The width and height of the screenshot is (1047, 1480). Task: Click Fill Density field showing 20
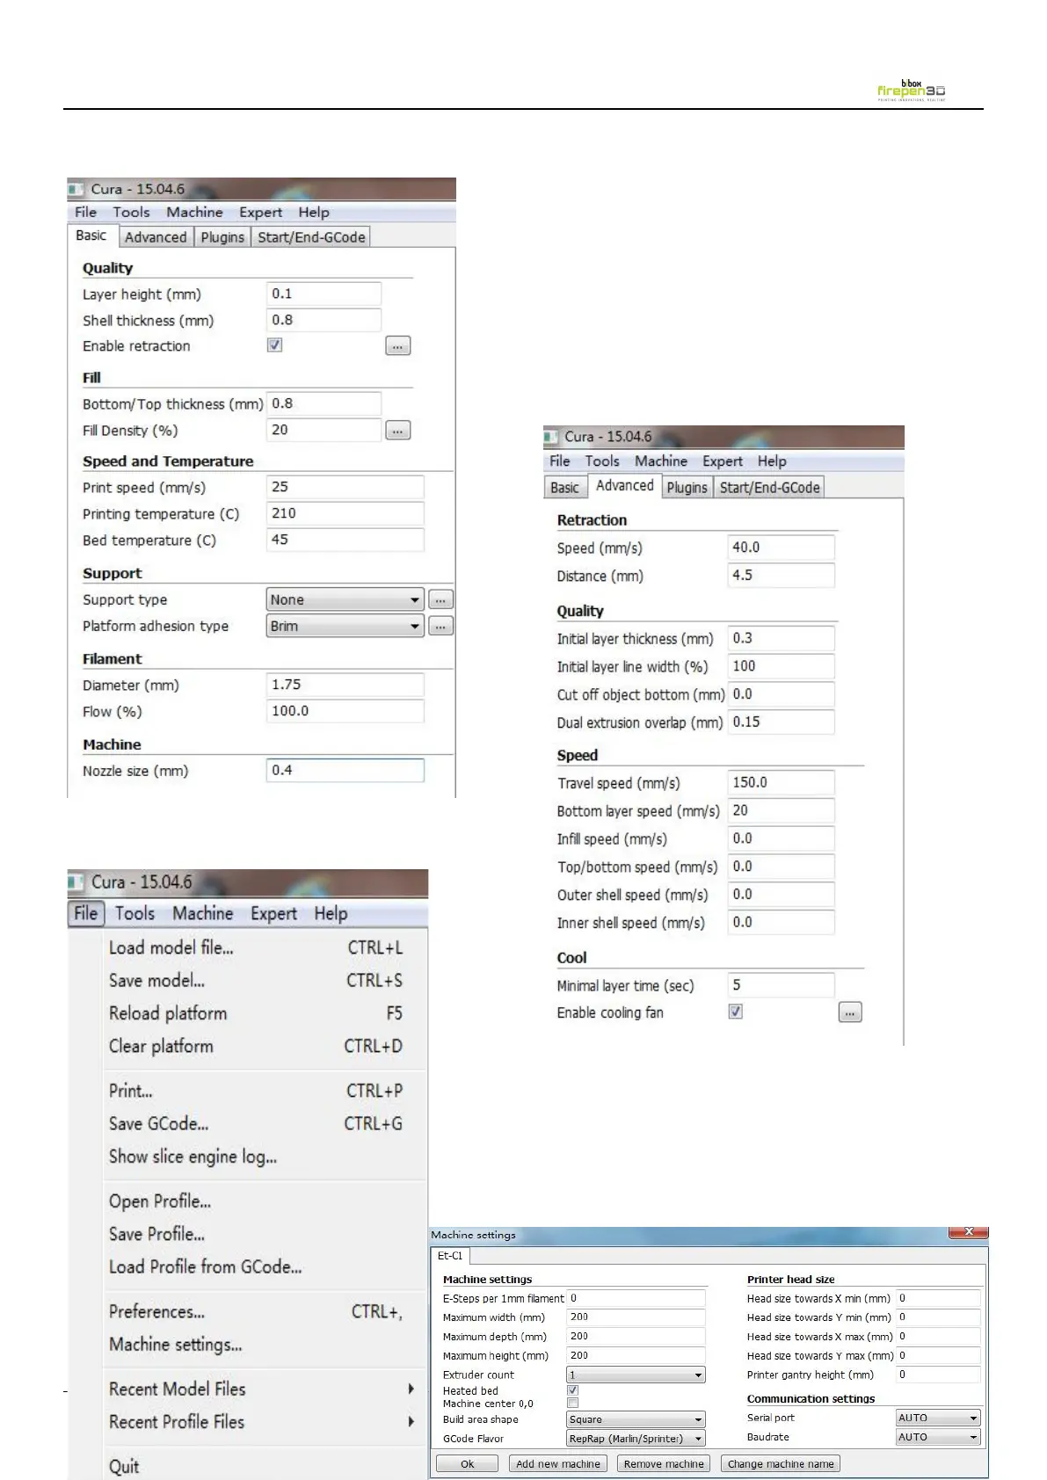[324, 430]
